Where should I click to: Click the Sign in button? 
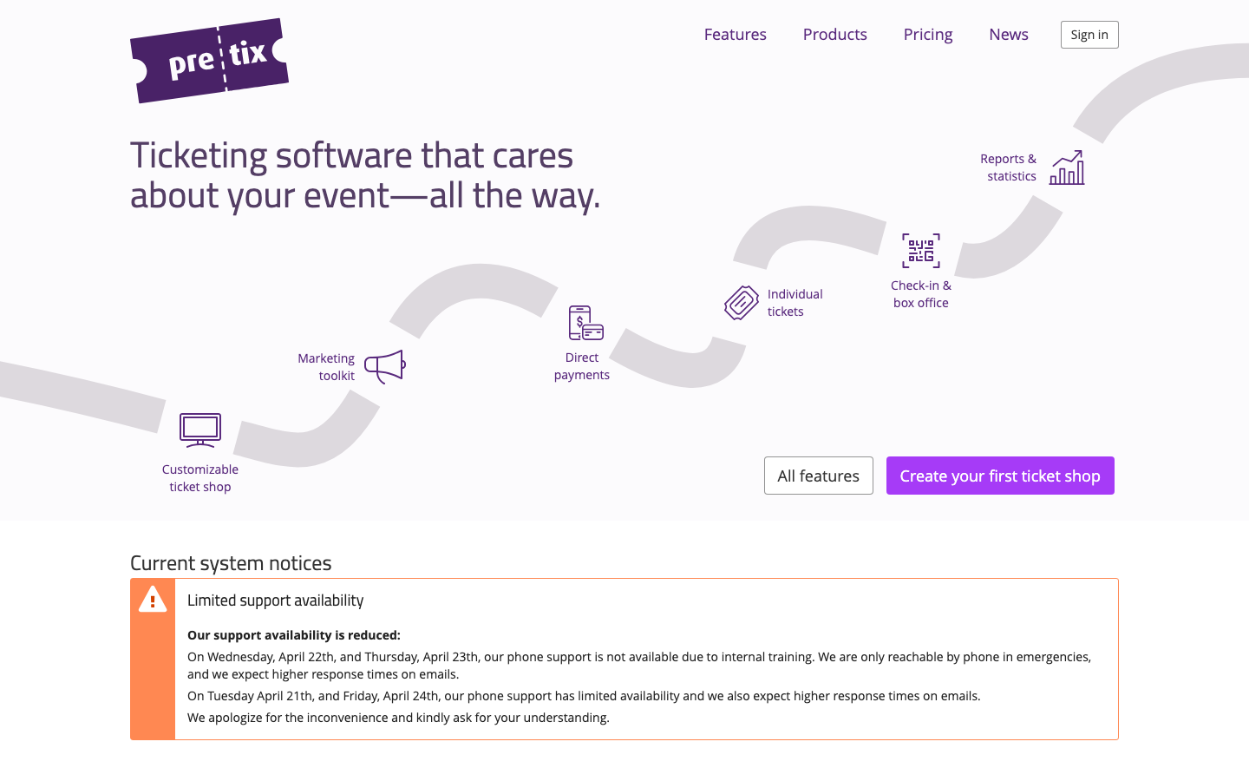[x=1089, y=34]
